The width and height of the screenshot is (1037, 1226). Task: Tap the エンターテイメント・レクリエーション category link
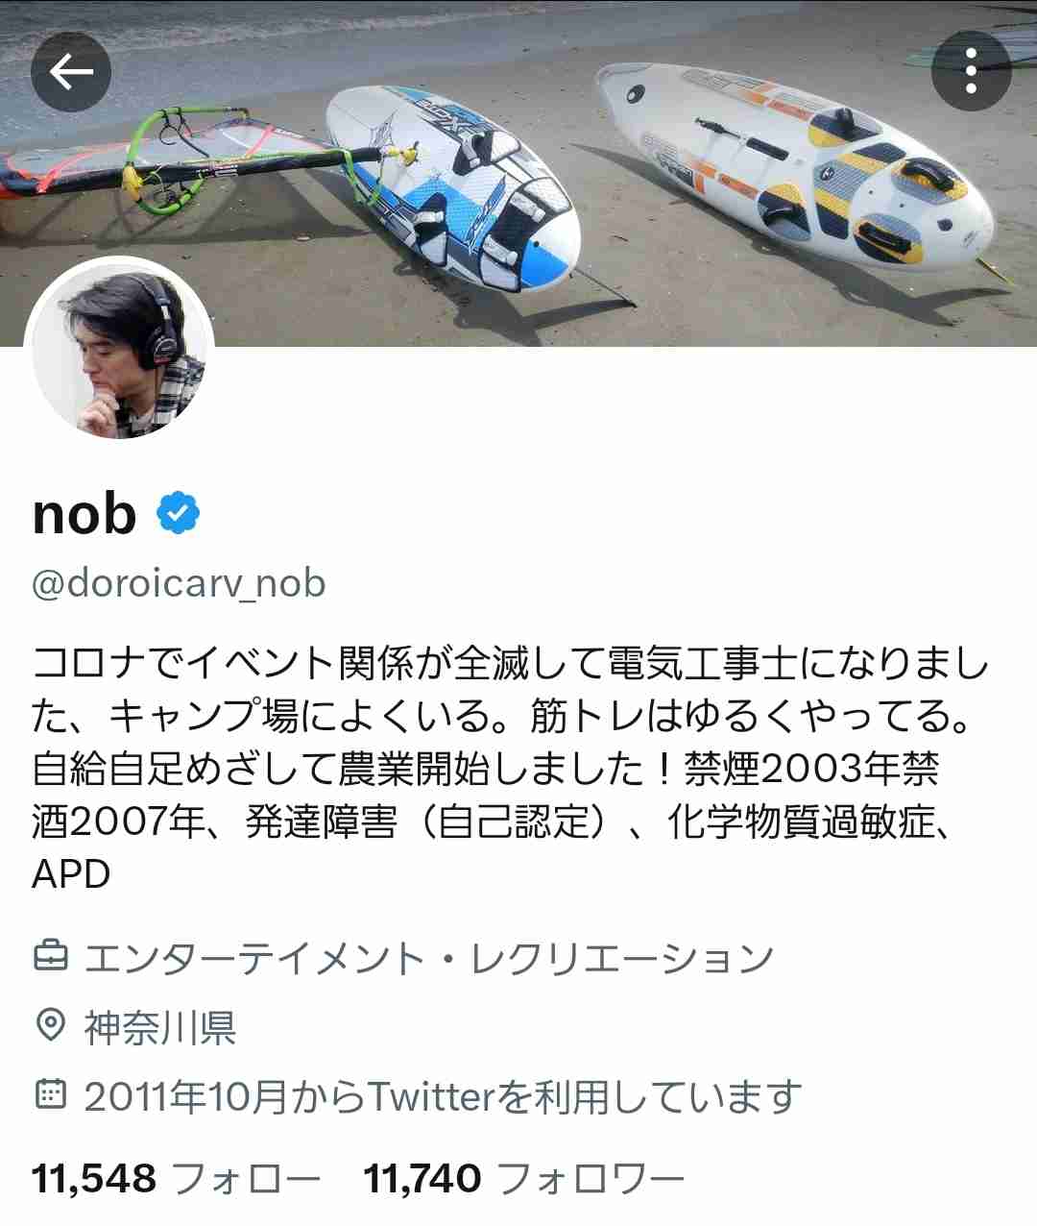pos(428,958)
